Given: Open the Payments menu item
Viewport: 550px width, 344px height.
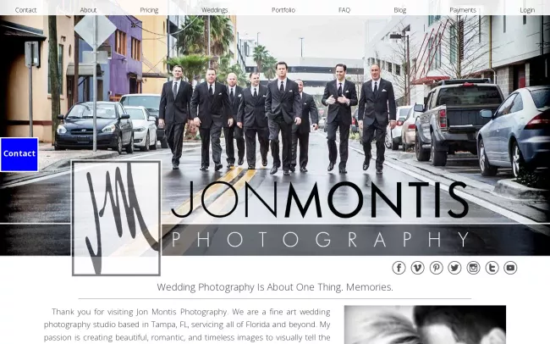Looking at the screenshot, I should (x=463, y=10).
